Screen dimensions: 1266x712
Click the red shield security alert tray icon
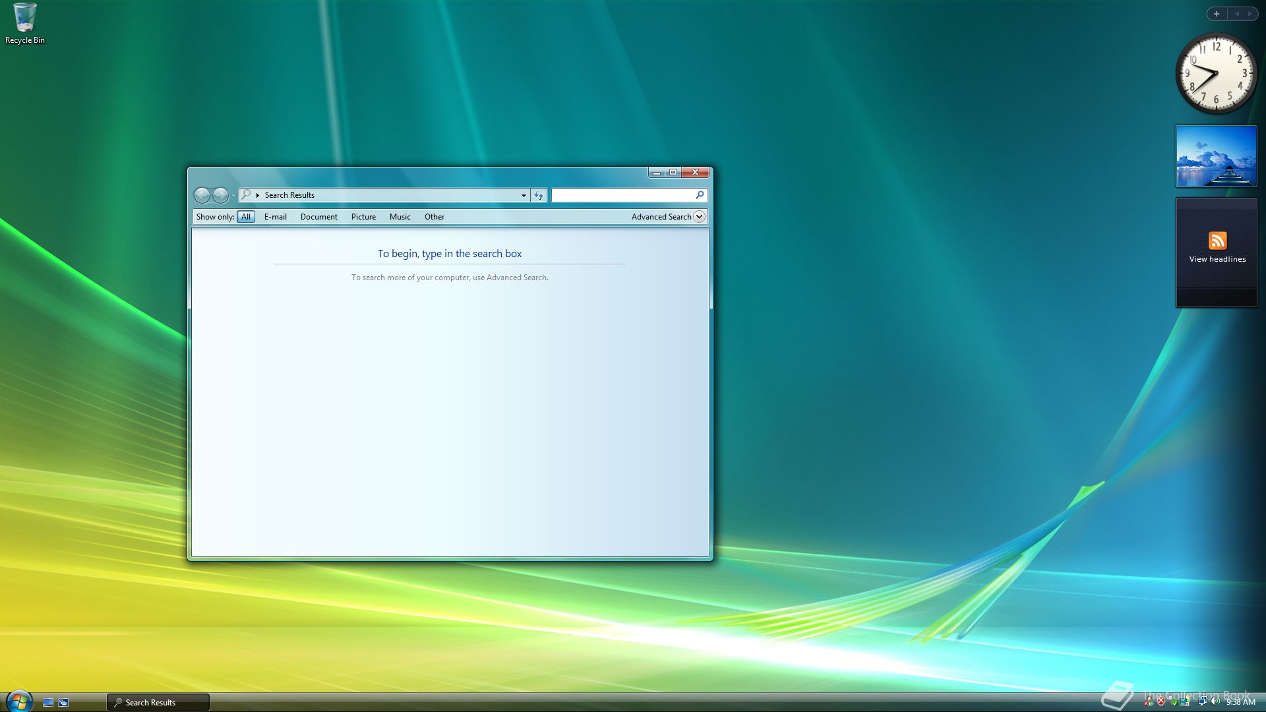(x=1161, y=702)
